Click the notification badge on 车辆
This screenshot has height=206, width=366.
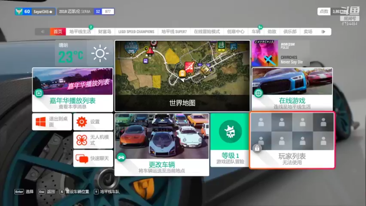(x=260, y=27)
